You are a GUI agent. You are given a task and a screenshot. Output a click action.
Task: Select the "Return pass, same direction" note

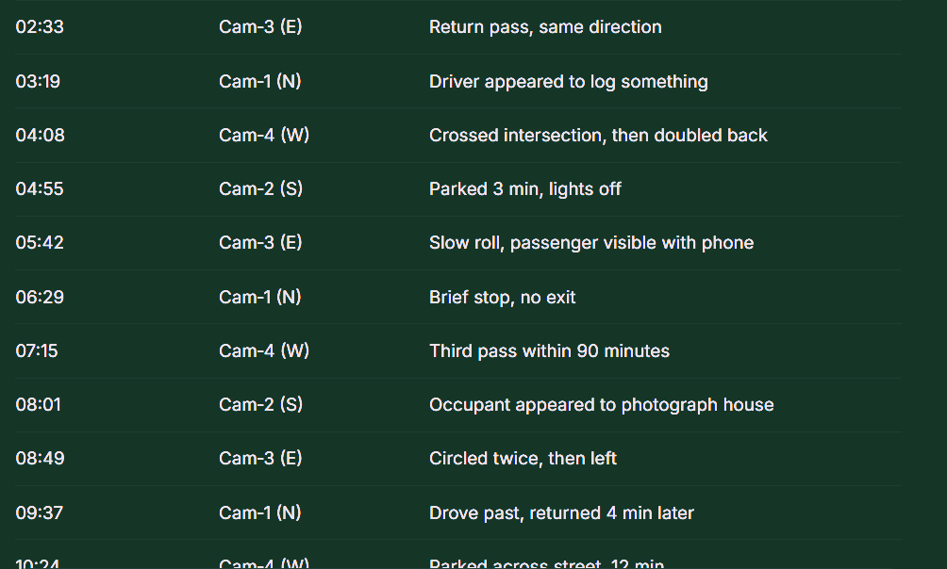tap(545, 27)
